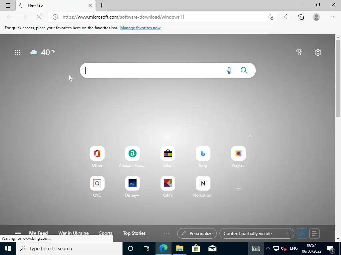
Task: Add this page to favorites
Action: [270, 17]
